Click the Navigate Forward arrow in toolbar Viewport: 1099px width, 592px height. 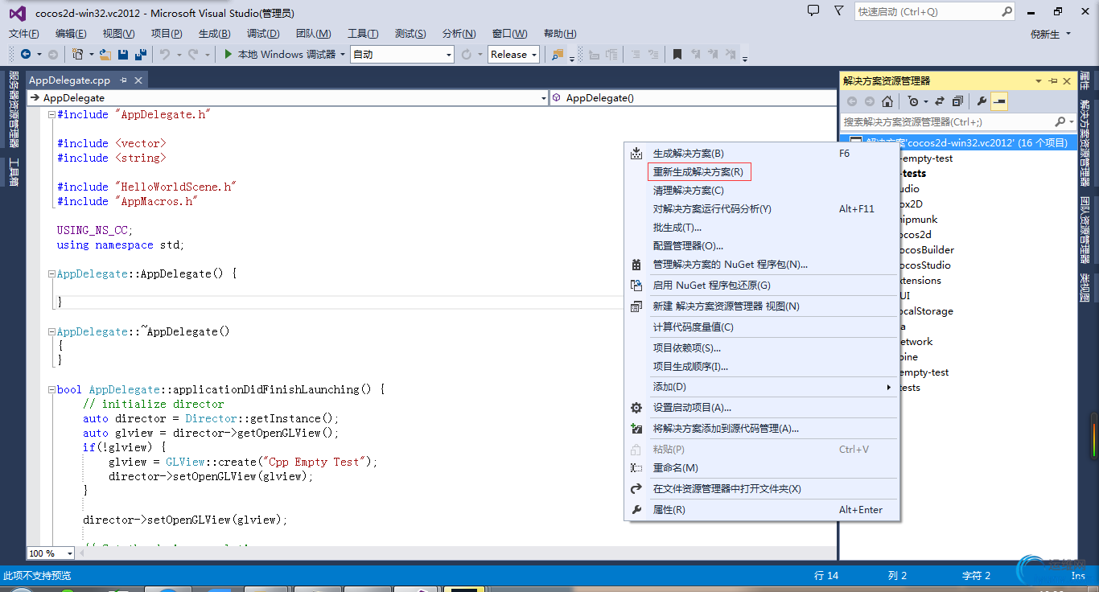click(x=52, y=54)
